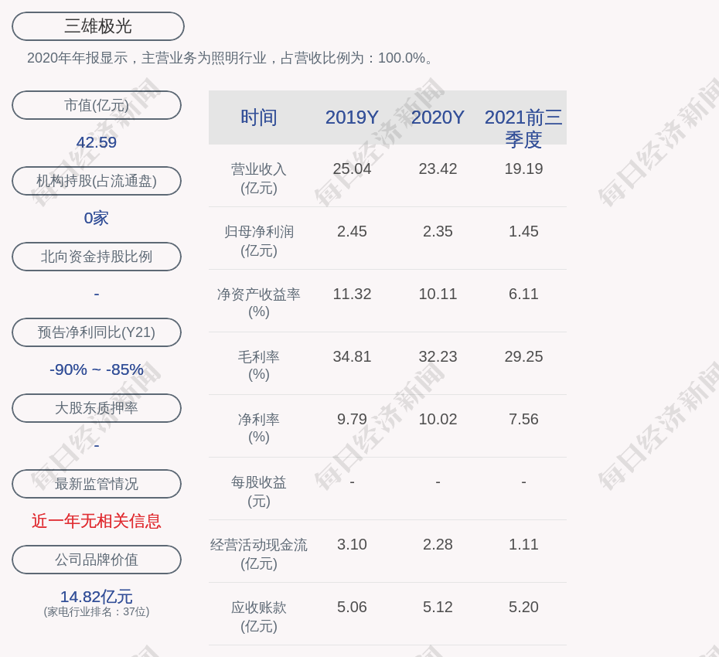
Task: Click the 三雄极光 company name pill
Action: (98, 26)
